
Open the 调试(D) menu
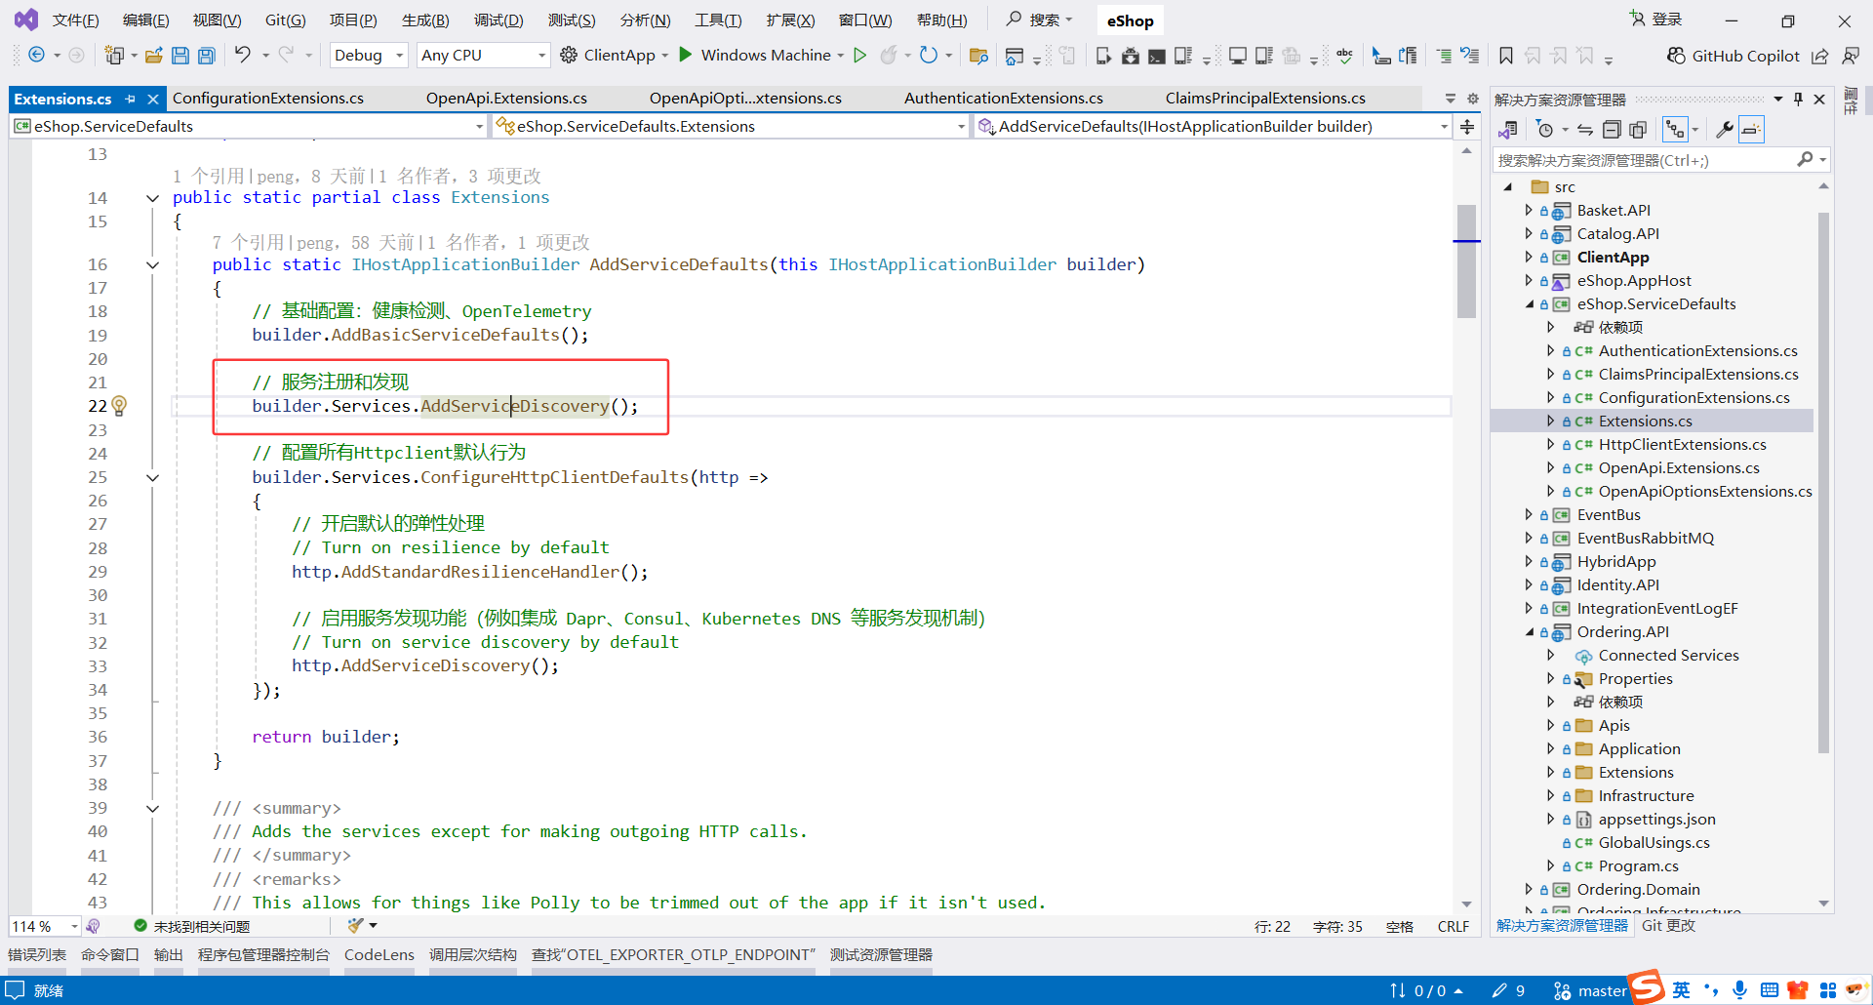tap(498, 20)
